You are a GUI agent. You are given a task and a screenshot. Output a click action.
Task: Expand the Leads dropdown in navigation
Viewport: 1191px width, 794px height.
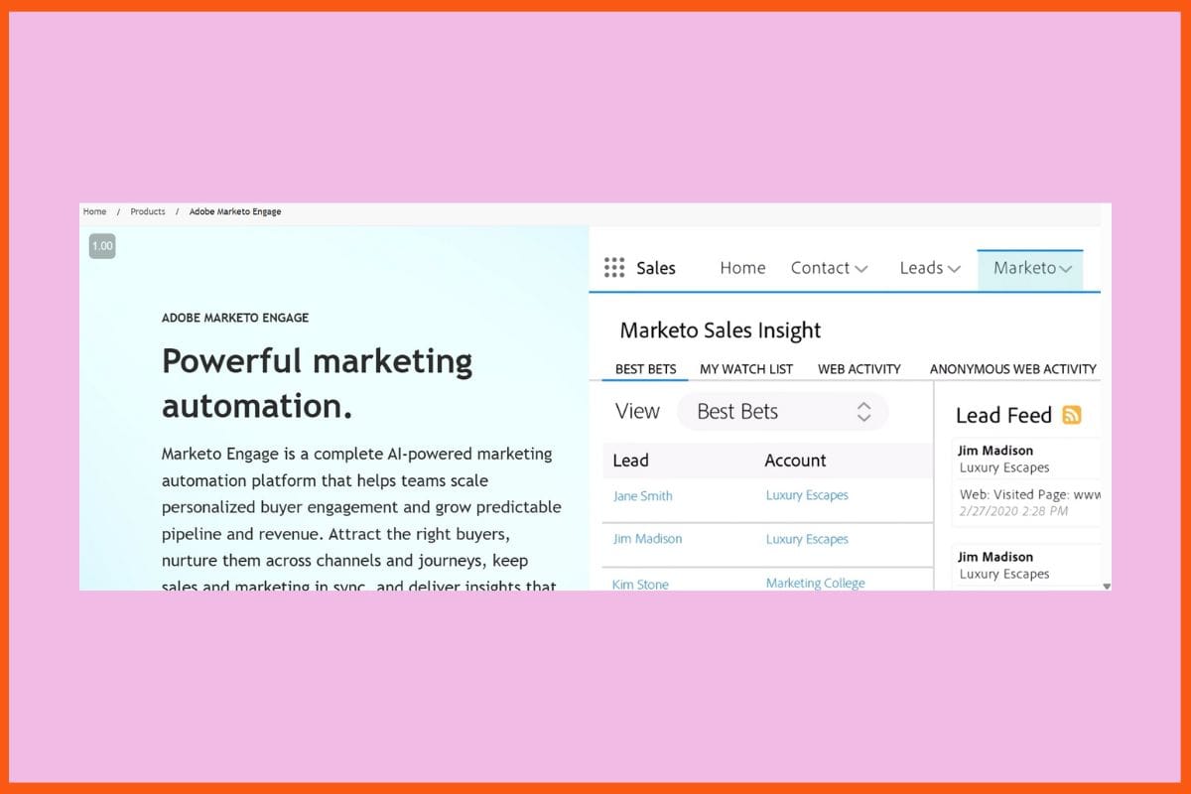929,267
